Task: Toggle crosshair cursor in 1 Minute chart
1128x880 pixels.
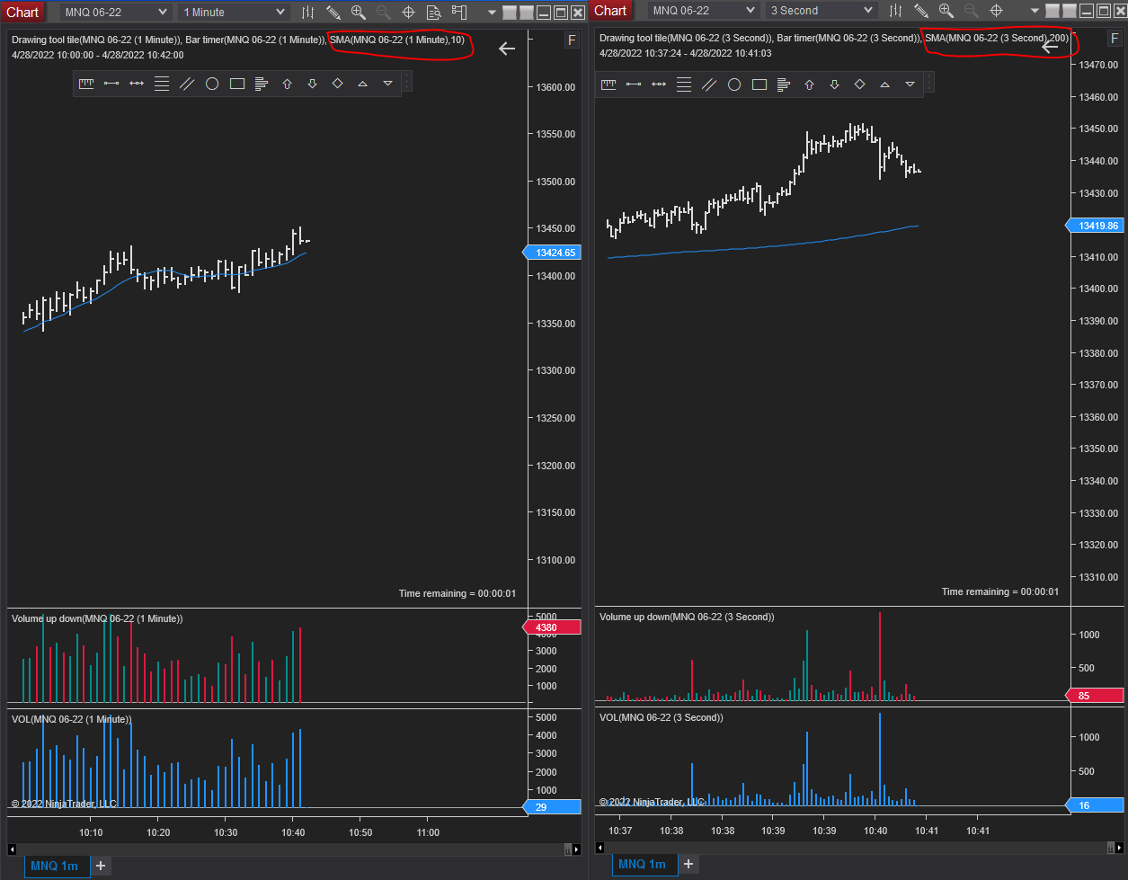Action: (x=408, y=12)
